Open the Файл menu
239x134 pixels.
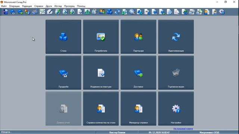pyautogui.click(x=4, y=6)
